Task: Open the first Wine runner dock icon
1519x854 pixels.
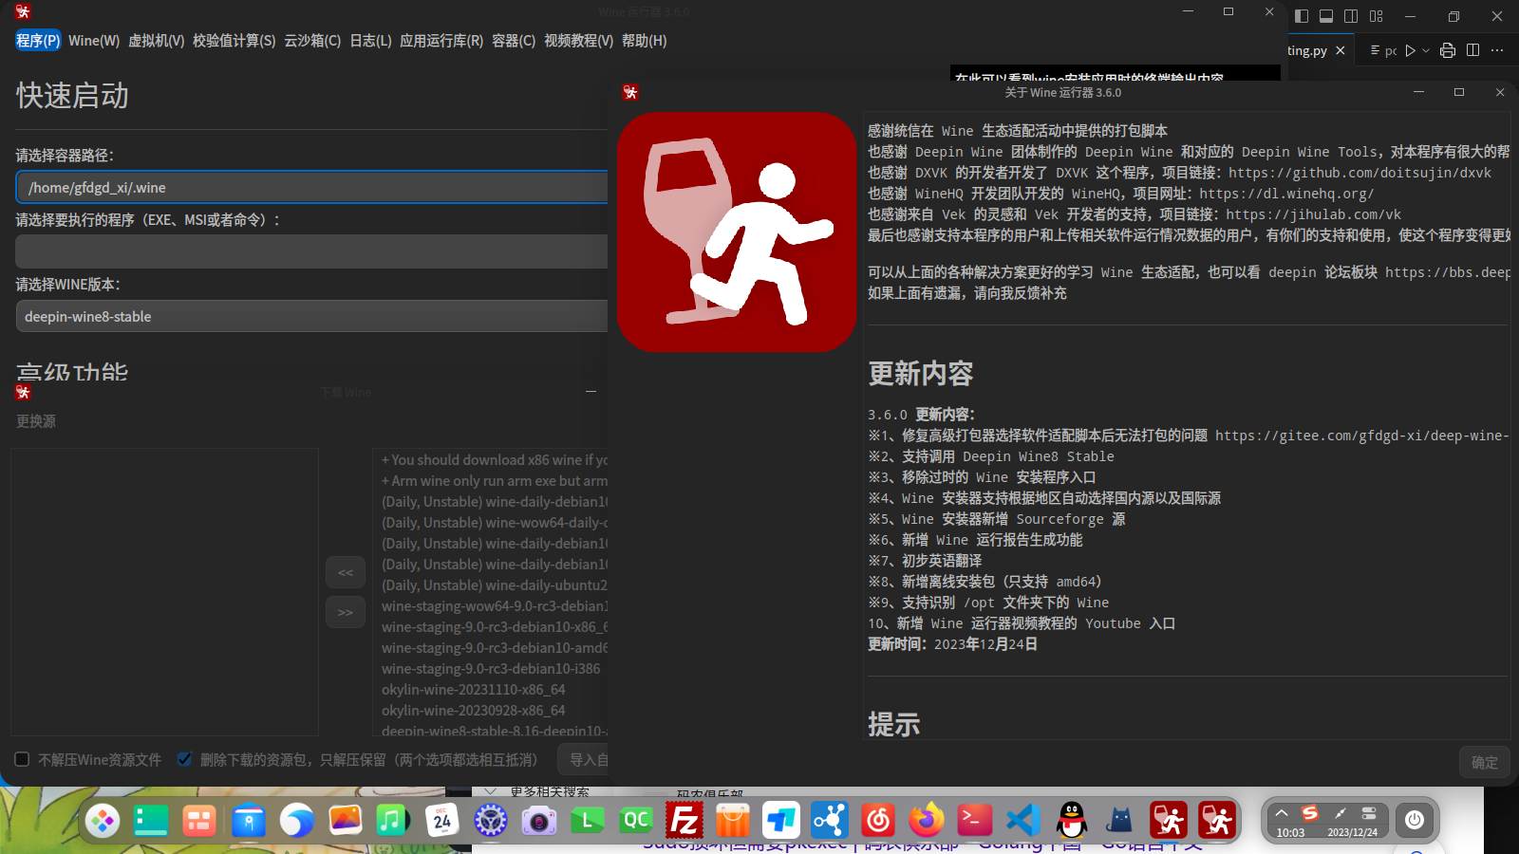Action: [1169, 820]
